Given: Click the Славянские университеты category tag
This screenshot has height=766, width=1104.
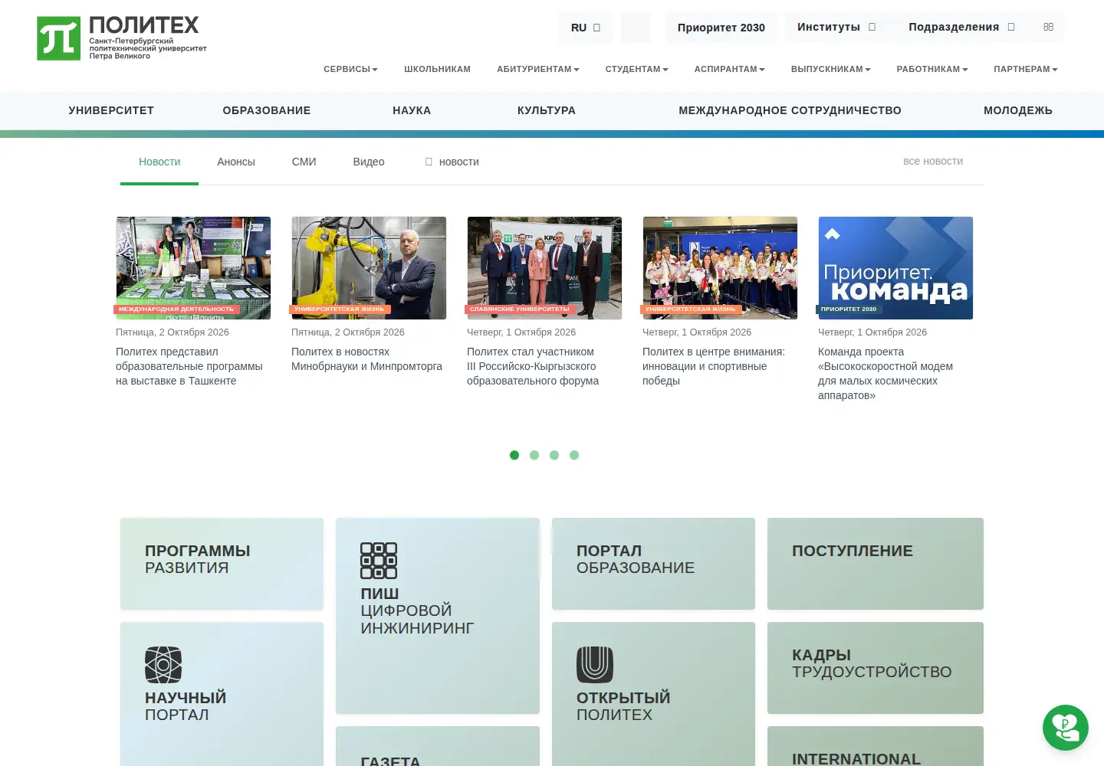Looking at the screenshot, I should 520,309.
